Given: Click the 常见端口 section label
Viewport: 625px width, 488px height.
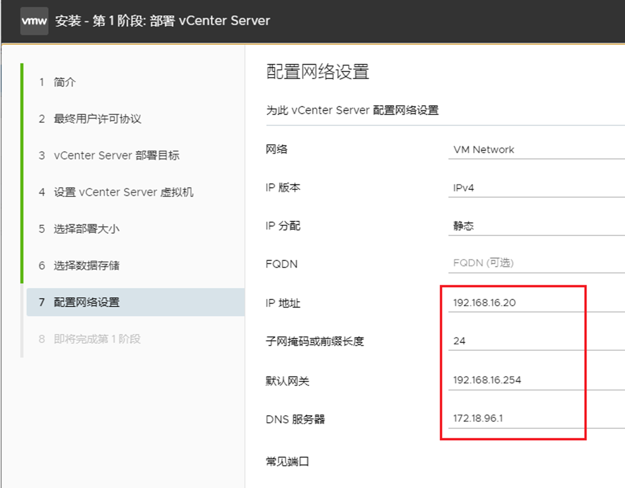Looking at the screenshot, I should 287,462.
